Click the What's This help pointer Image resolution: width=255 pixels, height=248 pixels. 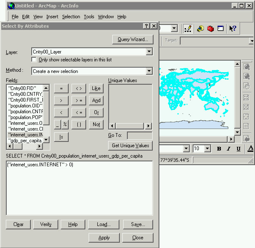point(233,29)
